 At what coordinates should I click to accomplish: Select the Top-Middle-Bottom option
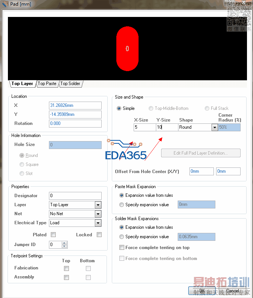151,108
